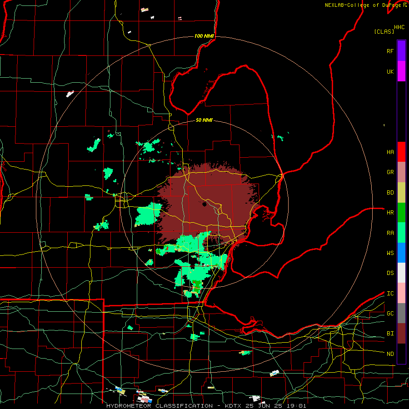Click the RA legend label
This screenshot has width=409, height=409.
coord(390,233)
